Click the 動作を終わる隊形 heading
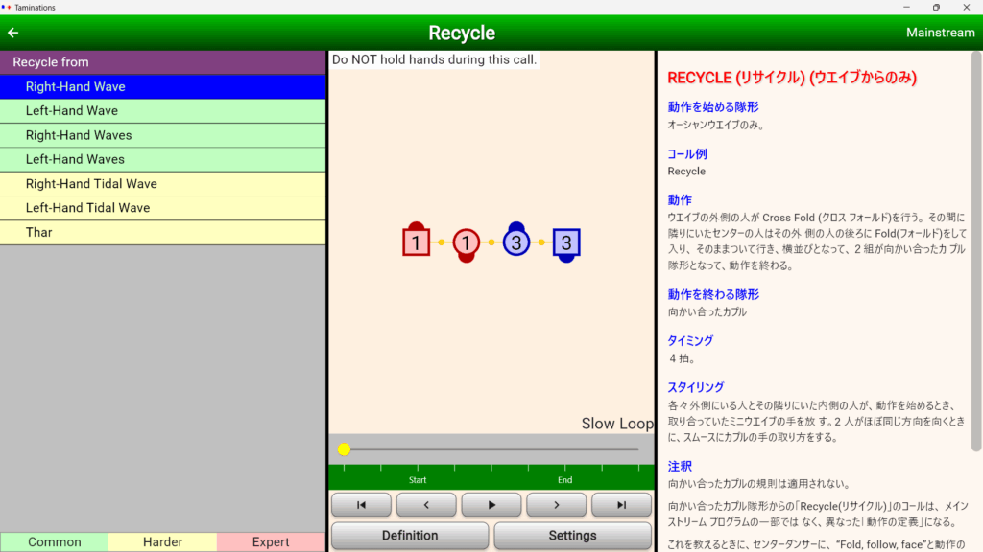Image resolution: width=983 pixels, height=552 pixels. click(x=713, y=294)
